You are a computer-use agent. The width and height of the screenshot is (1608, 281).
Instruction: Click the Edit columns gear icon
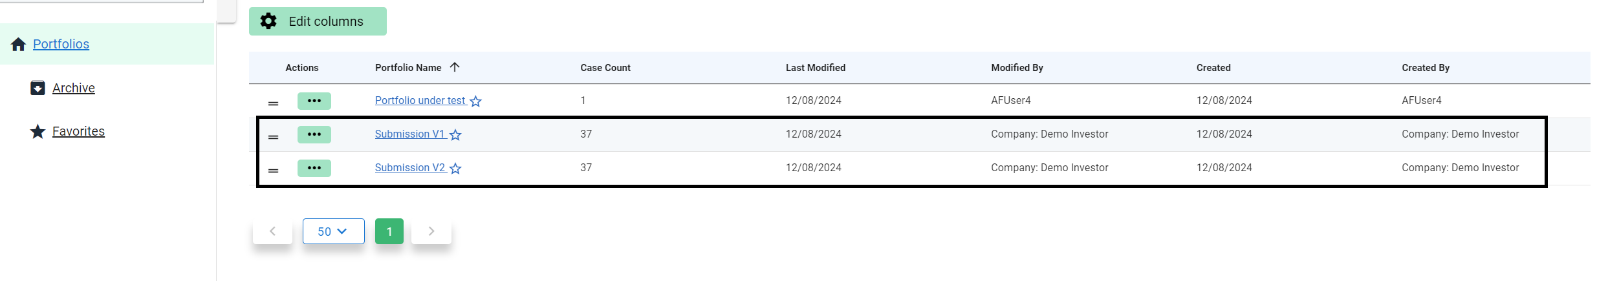click(x=268, y=21)
